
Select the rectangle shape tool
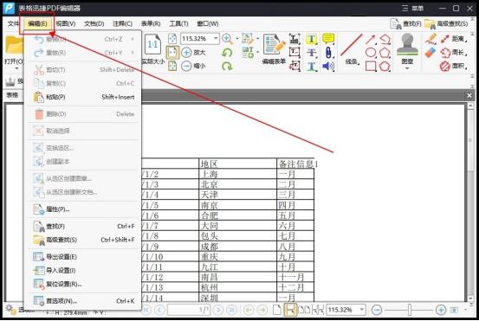click(x=371, y=67)
